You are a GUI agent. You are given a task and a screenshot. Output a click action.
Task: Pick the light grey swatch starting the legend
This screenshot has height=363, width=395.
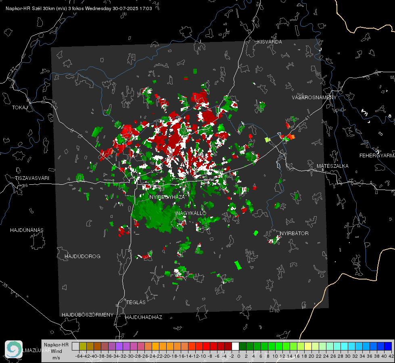[x=75, y=346]
